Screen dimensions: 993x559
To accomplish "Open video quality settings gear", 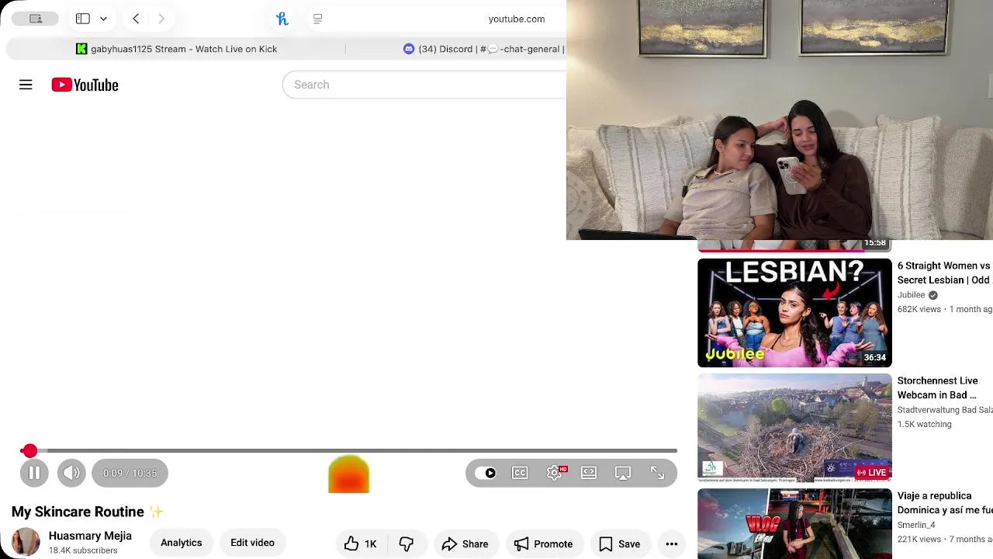I will (x=555, y=473).
